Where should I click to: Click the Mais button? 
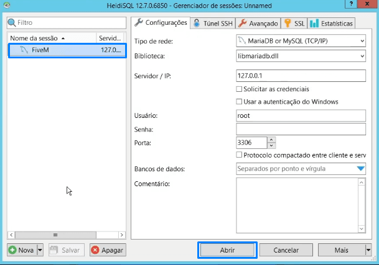pyautogui.click(x=342, y=250)
